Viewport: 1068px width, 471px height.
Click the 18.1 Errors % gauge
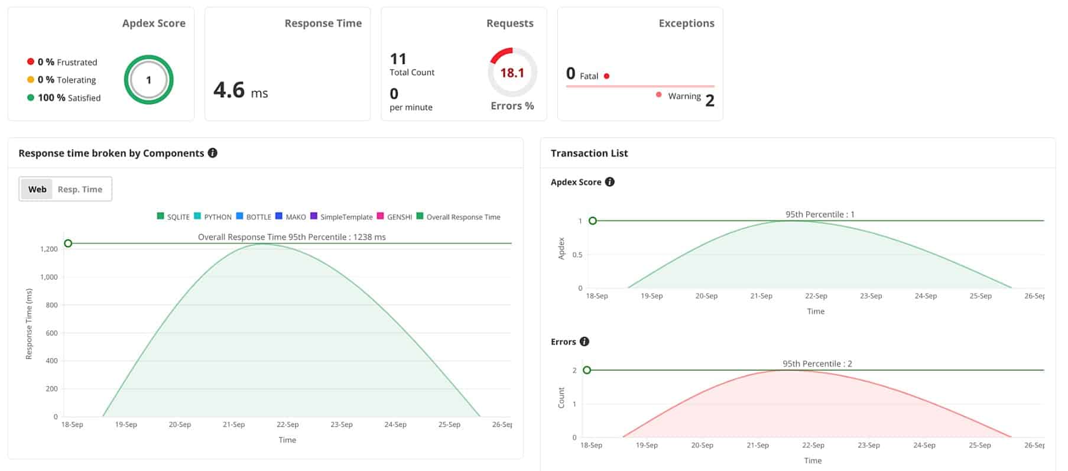click(512, 73)
